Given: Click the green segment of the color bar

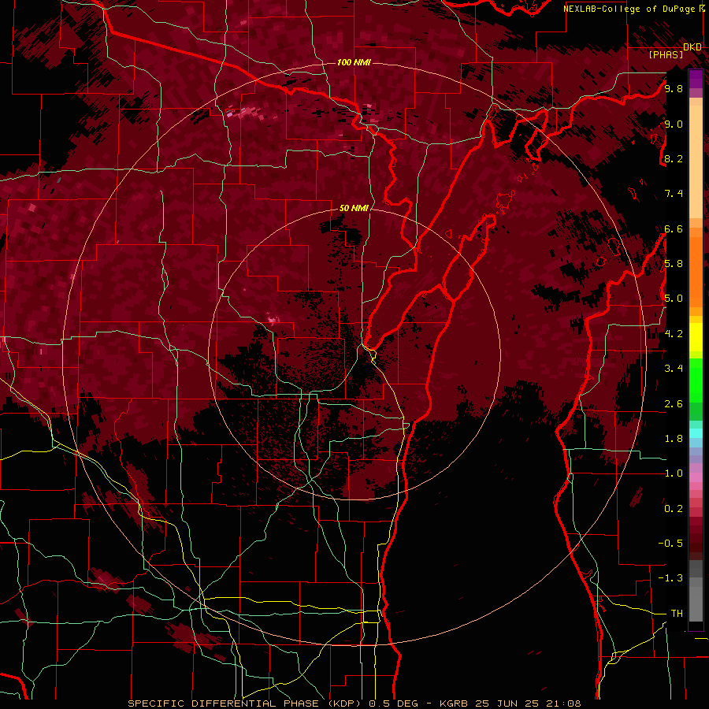Looking at the screenshot, I should pyautogui.click(x=696, y=380).
